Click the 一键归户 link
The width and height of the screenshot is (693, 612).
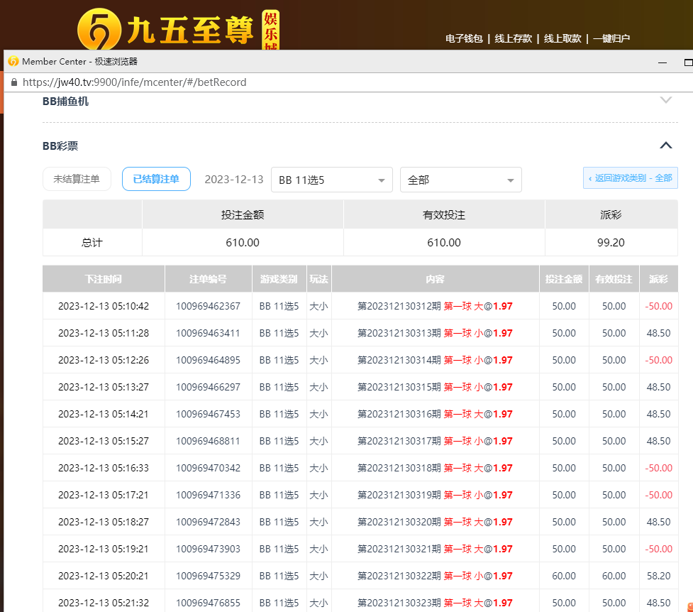pos(611,39)
